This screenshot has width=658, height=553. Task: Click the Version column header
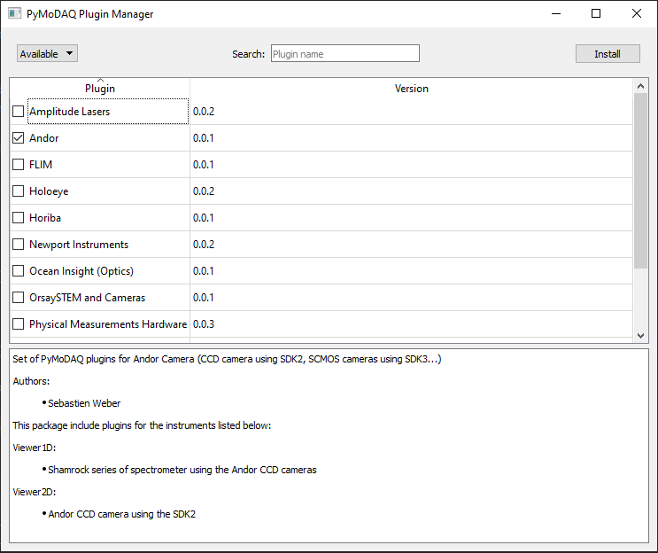411,88
